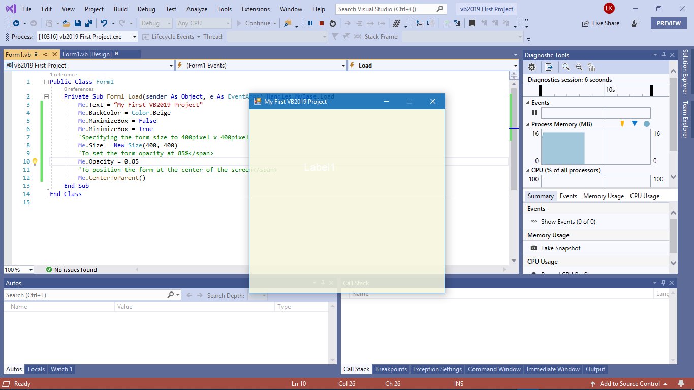Open Diagnostic Tools settings gear icon
Viewport: 694px width, 390px height.
tap(531, 67)
